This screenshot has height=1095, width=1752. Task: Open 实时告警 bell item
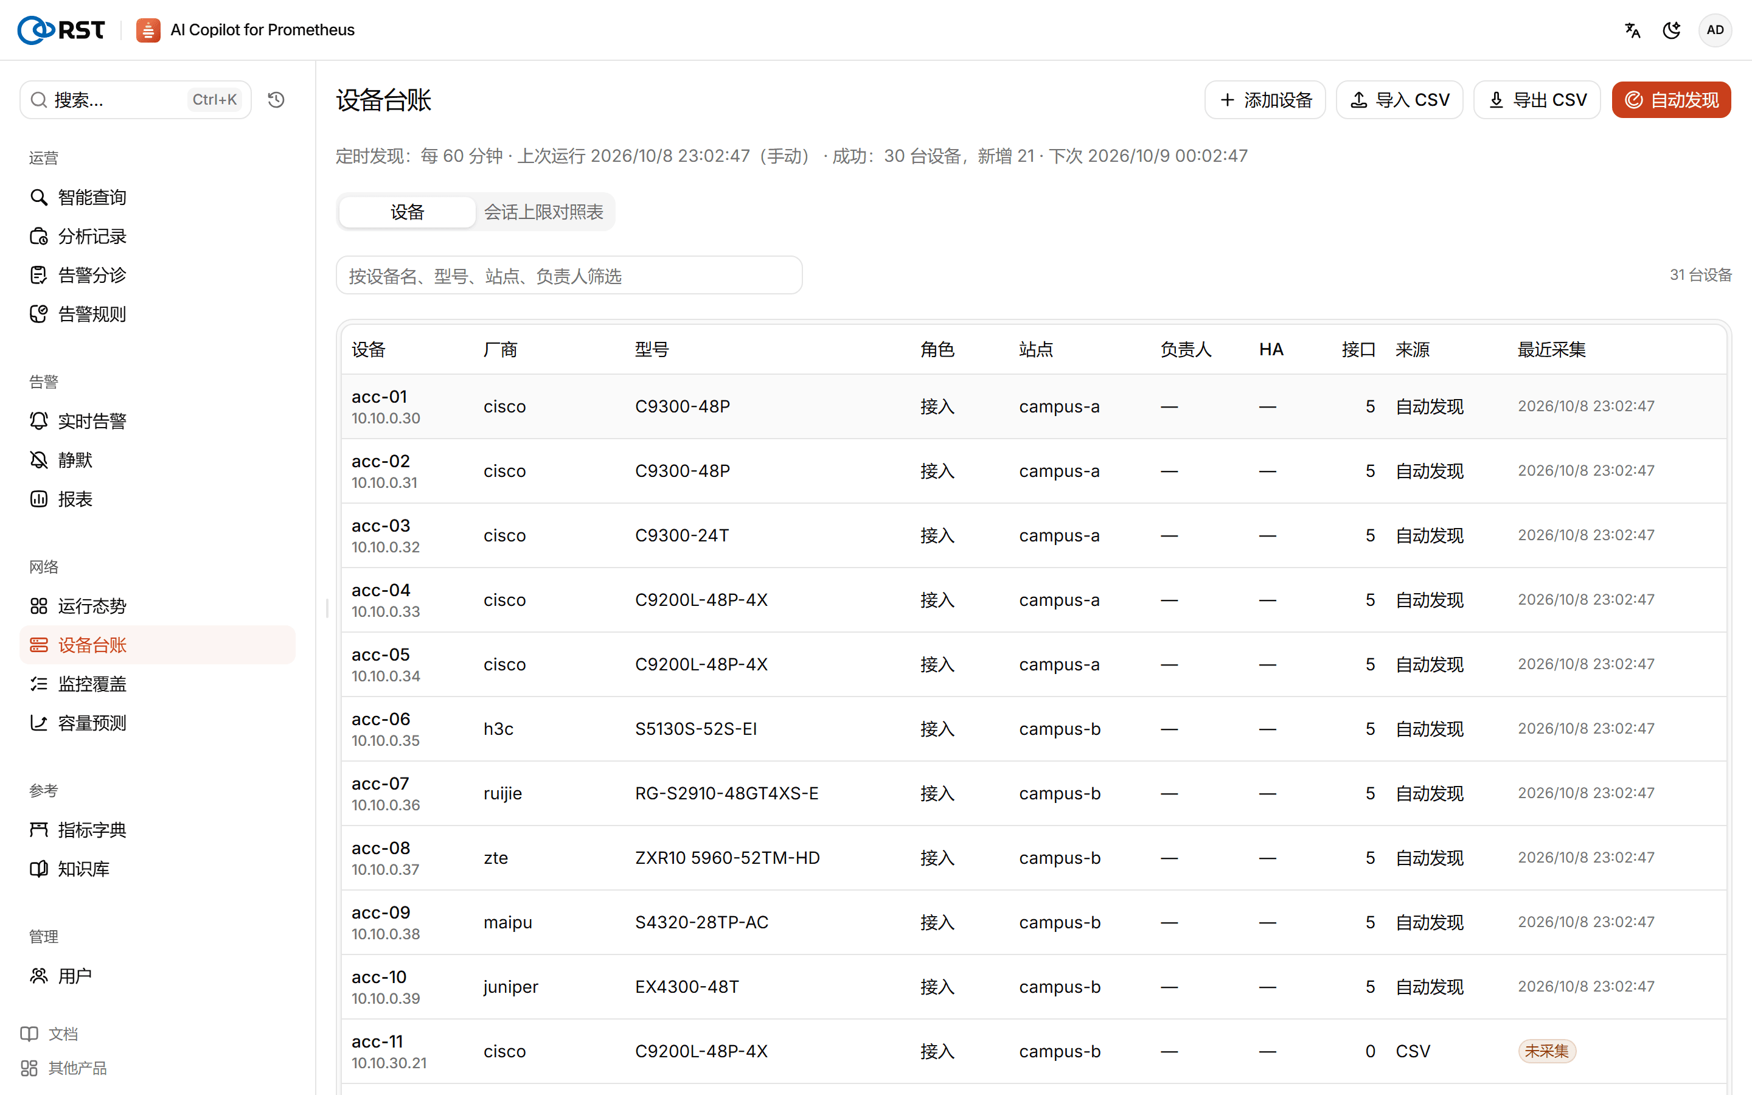158,421
